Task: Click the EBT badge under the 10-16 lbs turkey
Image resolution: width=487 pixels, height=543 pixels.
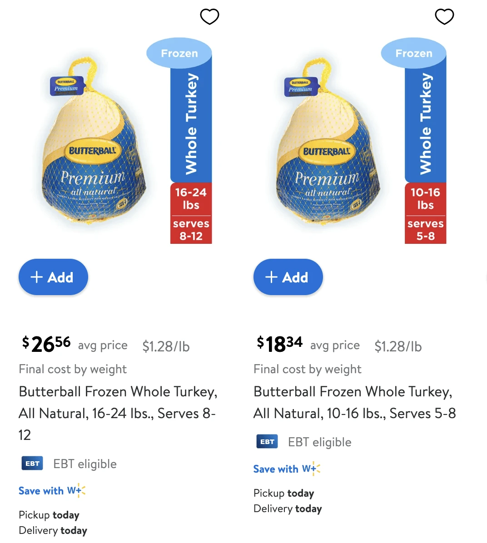Action: (267, 441)
